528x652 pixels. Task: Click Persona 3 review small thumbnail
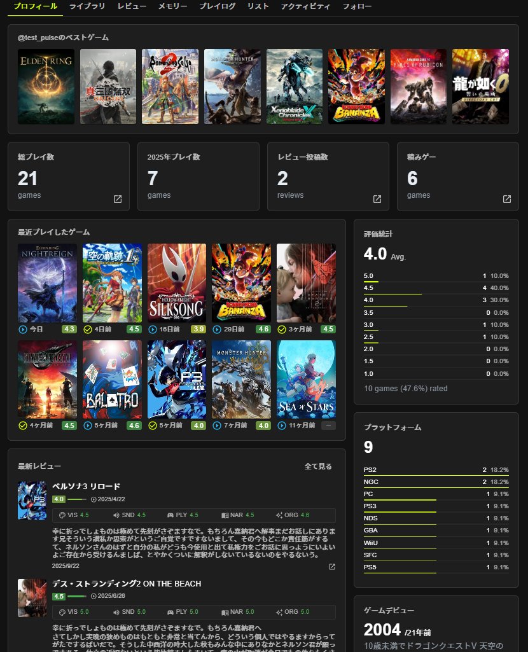point(32,501)
